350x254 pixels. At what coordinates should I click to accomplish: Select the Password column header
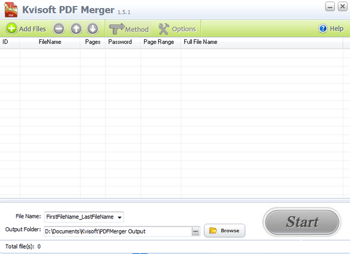click(120, 42)
